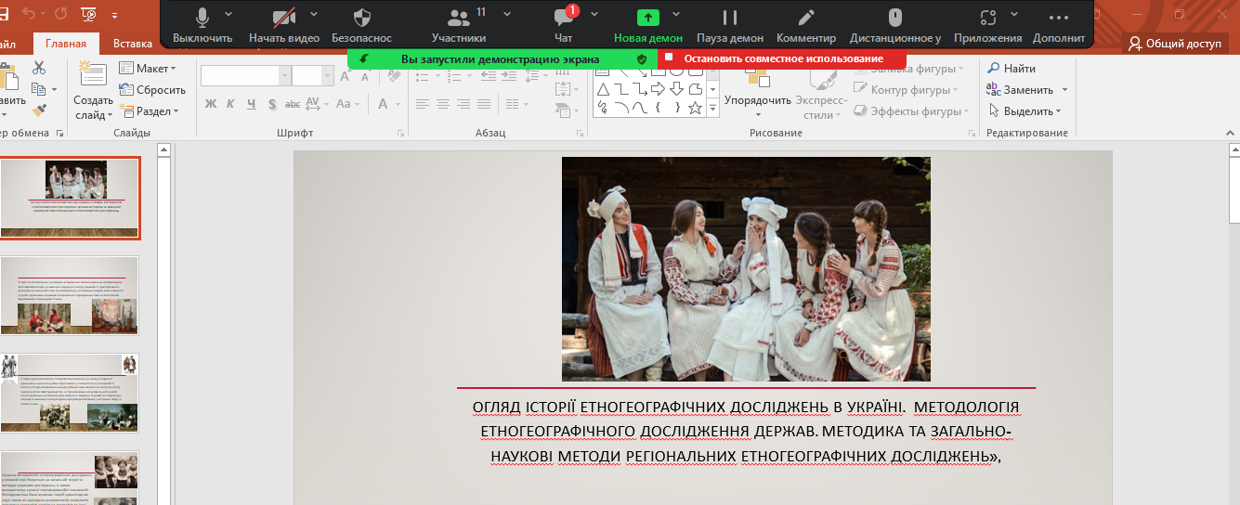Click the Find (Найти) button

(1011, 69)
